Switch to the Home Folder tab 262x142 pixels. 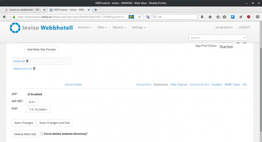tap(73, 85)
